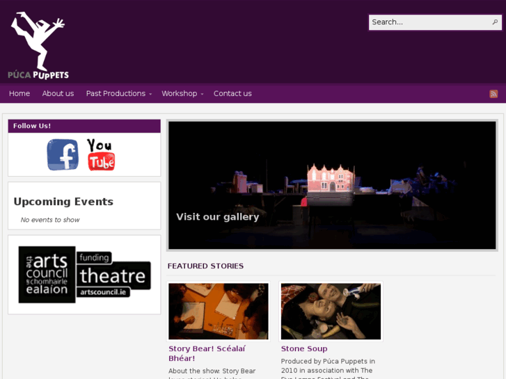Click 'Produced by Púca Puppets in' text
Image resolution: width=506 pixels, height=379 pixels.
point(328,361)
